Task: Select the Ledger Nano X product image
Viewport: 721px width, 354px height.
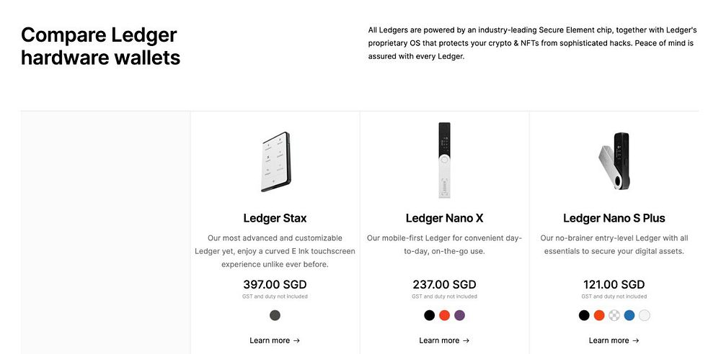Action: pyautogui.click(x=444, y=160)
